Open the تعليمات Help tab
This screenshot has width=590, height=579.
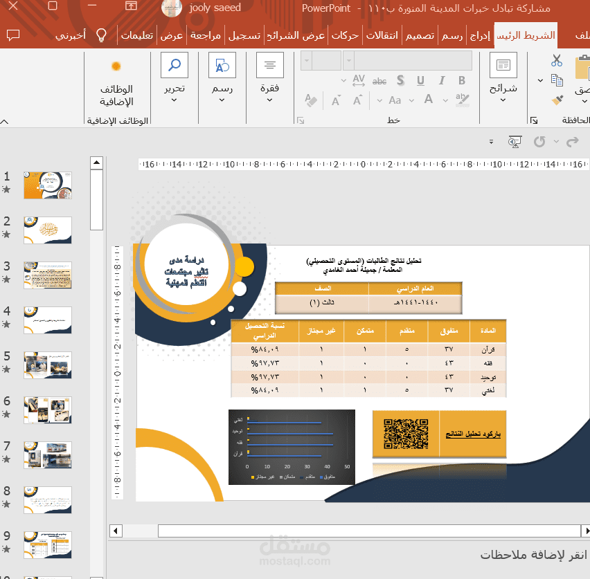(137, 35)
